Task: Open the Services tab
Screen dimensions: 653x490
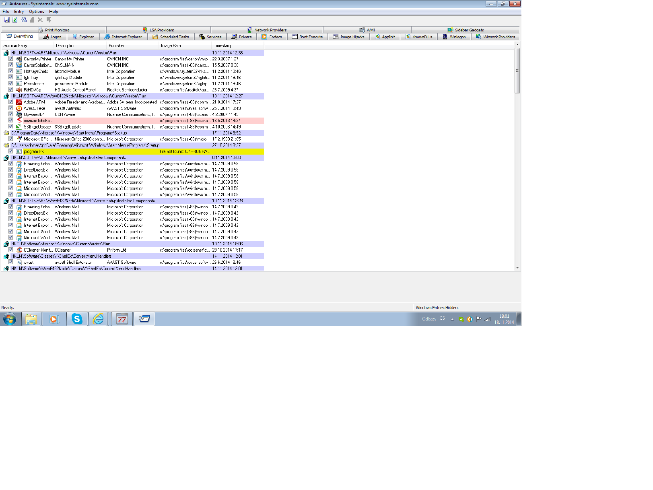Action: [210, 37]
